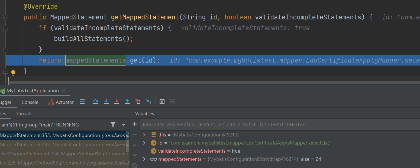Toggle fold on the if block
The height and width of the screenshot is (168, 420).
(5, 28)
